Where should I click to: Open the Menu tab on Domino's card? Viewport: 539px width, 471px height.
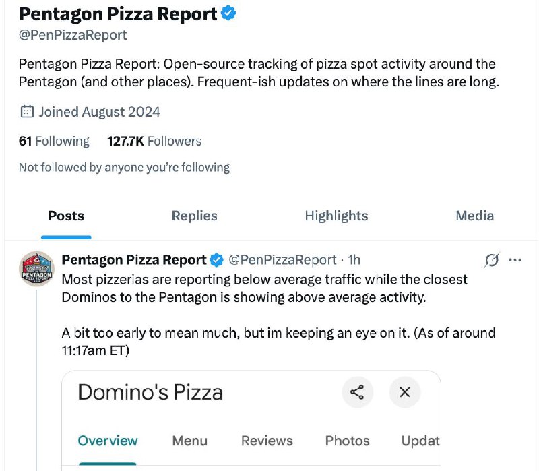pos(190,441)
